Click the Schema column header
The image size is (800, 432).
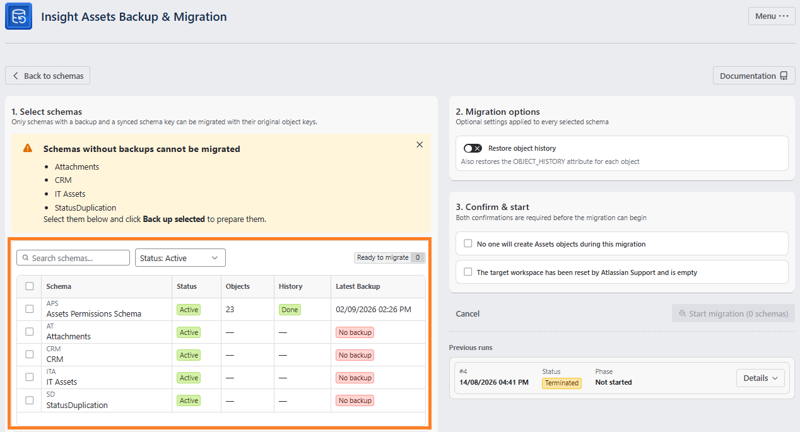59,286
